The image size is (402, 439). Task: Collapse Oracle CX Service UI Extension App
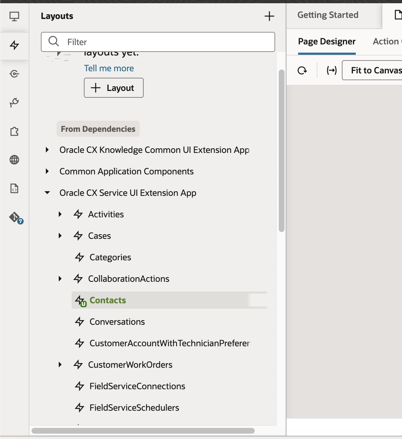(x=47, y=193)
